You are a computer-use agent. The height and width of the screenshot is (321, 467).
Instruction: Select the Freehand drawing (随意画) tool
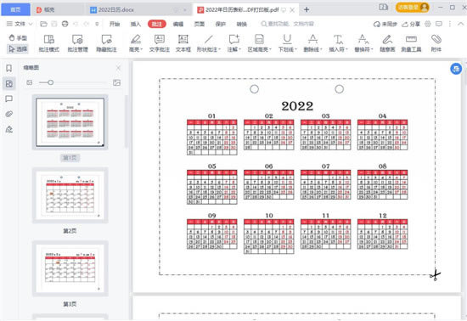click(387, 43)
